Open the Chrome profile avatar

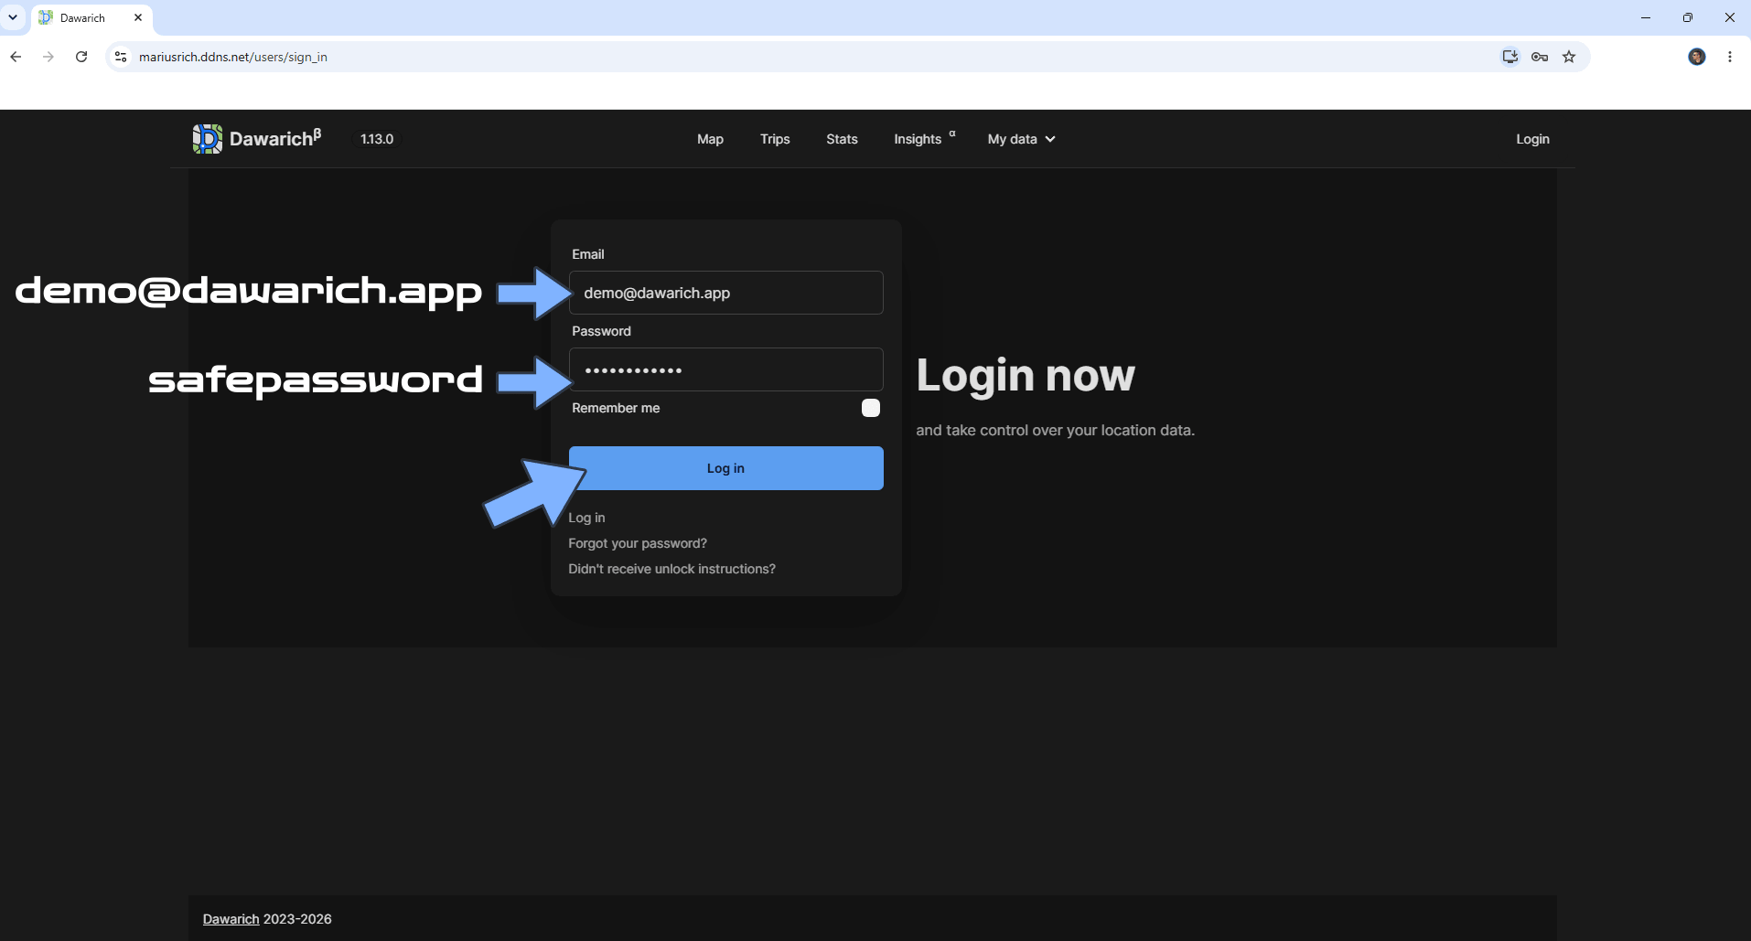[1697, 57]
